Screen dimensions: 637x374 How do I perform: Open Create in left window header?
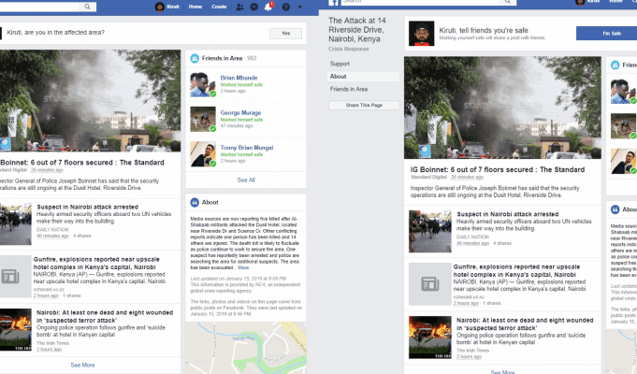(219, 7)
